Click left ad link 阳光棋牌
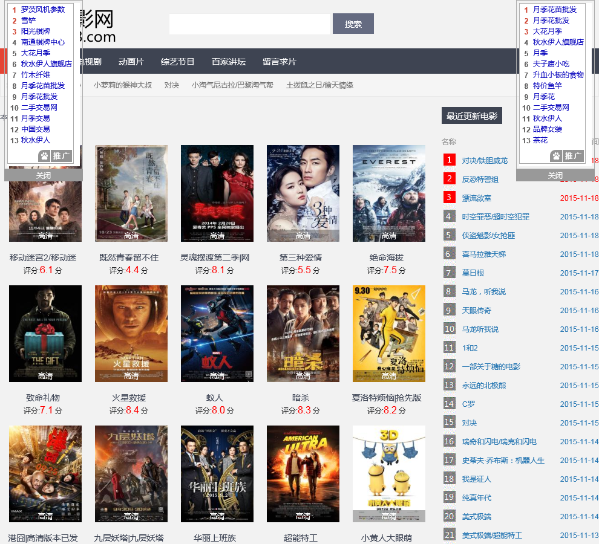This screenshot has height=544, width=599. coord(36,31)
